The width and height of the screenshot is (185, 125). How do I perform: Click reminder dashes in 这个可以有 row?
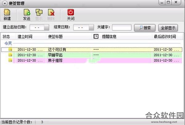[96, 49]
